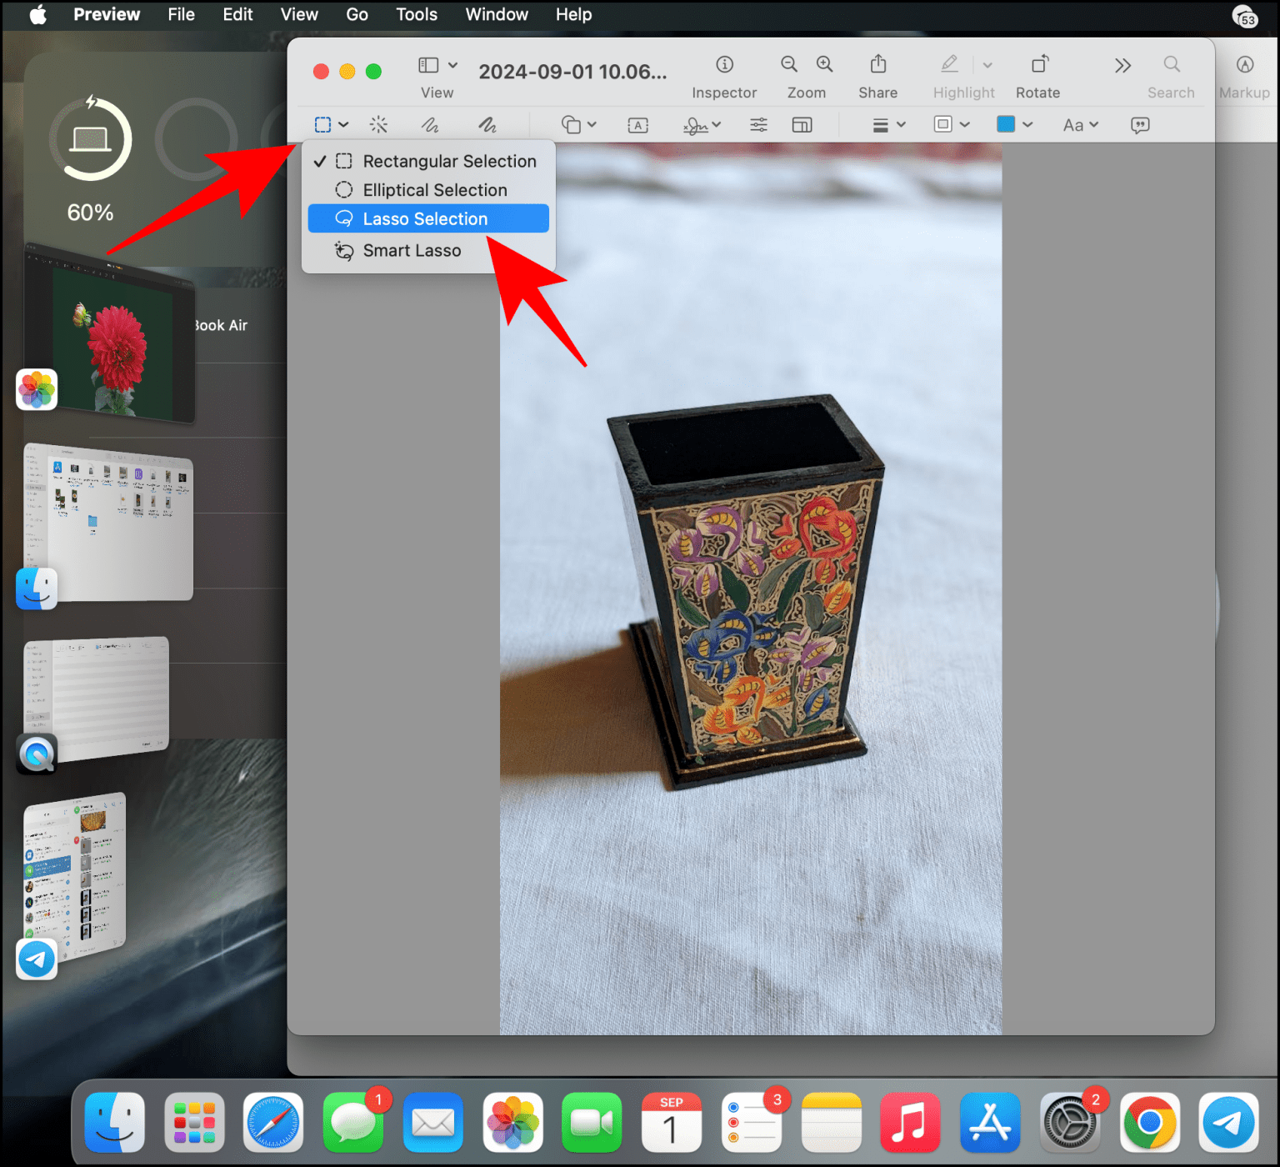Select the checked Rectangular Selection option
This screenshot has height=1167, width=1280.
(449, 161)
